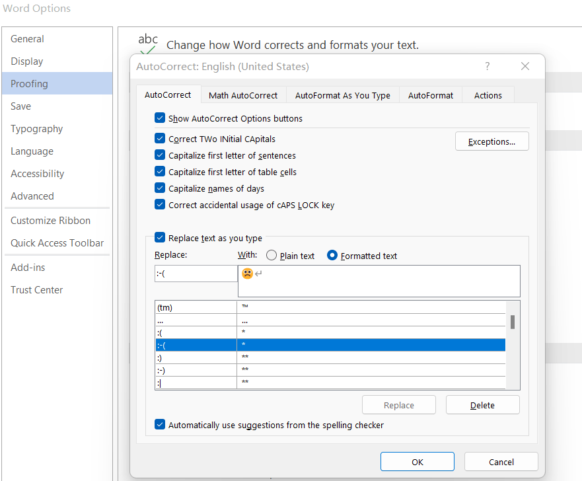Toggle Correct TWo INitial CApitals checkbox
582x481 pixels.
click(160, 139)
